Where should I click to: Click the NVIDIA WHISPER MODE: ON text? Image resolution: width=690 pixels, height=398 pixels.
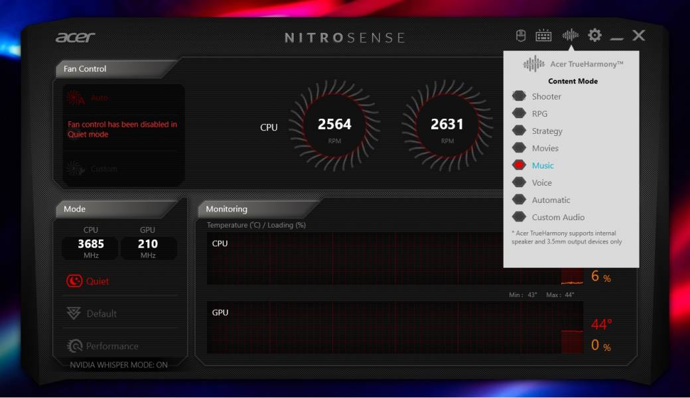(119, 365)
